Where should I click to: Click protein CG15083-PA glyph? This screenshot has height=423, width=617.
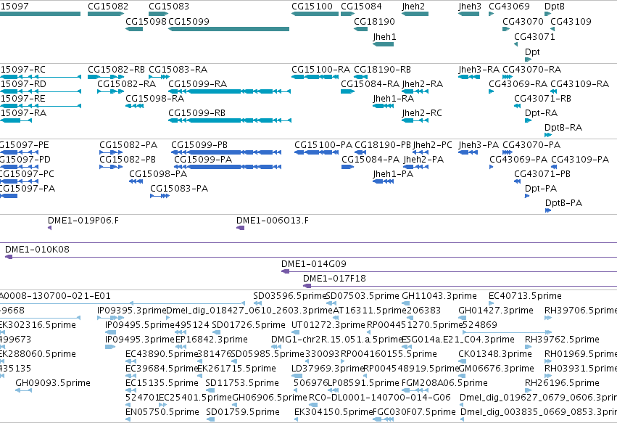click(x=160, y=196)
